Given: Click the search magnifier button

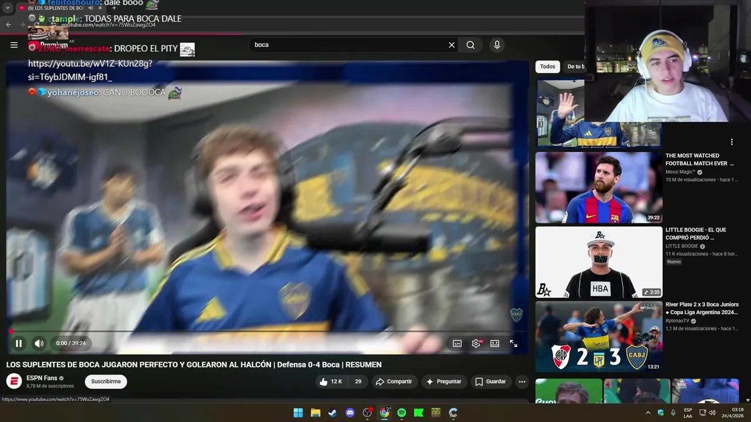Looking at the screenshot, I should pos(471,45).
